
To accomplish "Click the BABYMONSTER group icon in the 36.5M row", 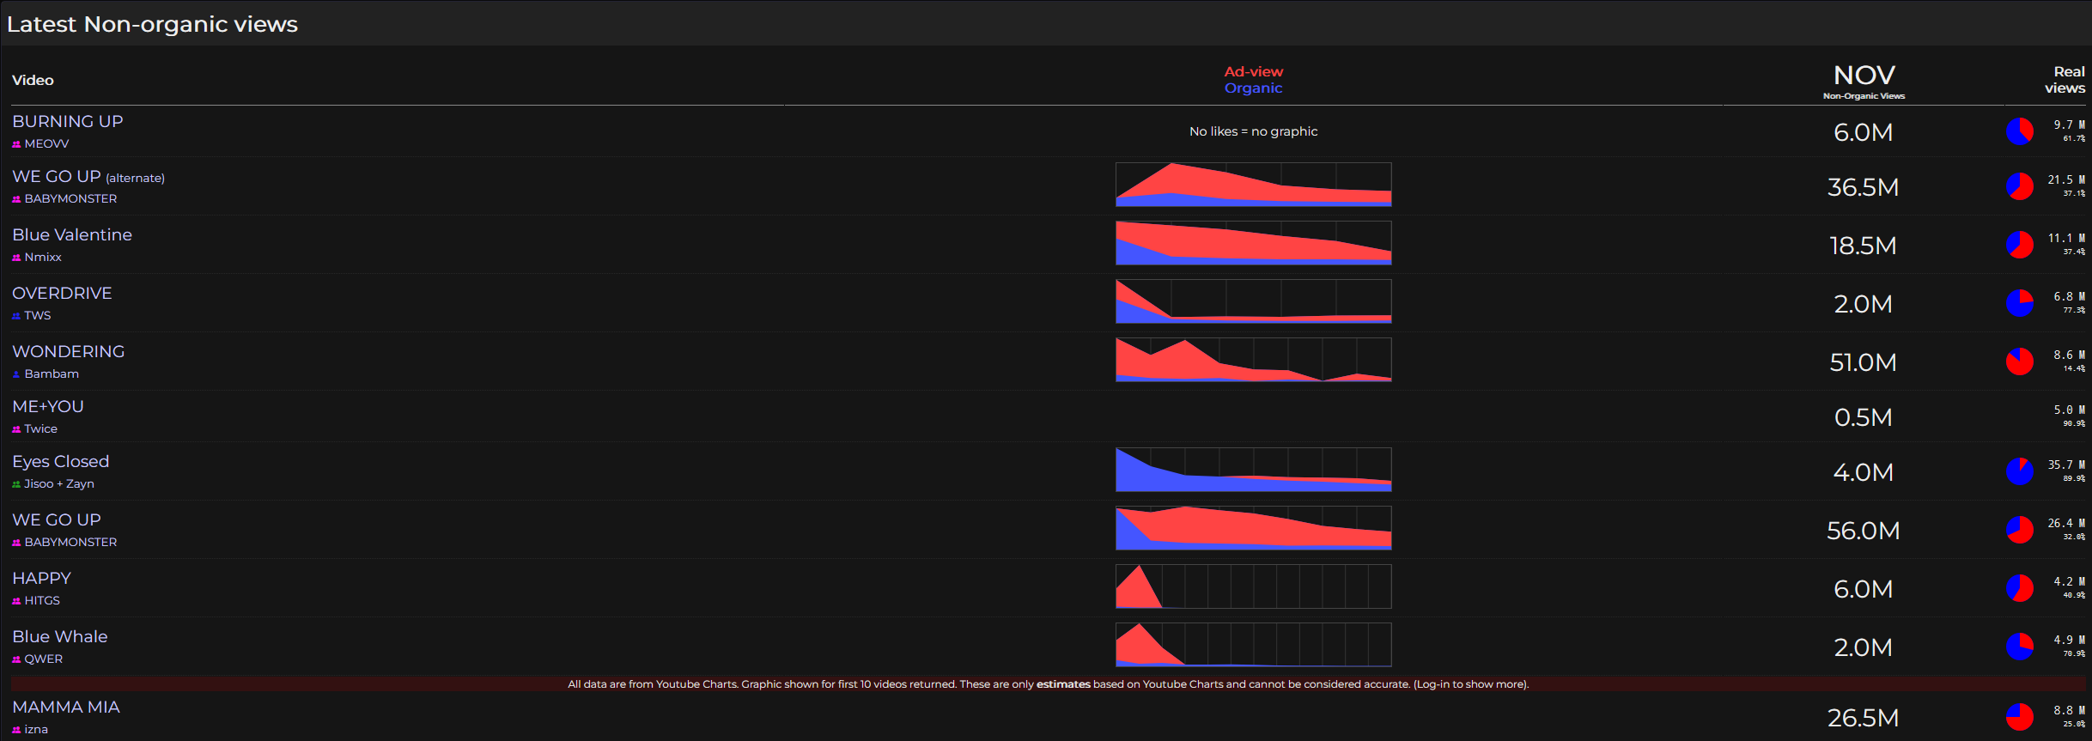I will (x=16, y=199).
